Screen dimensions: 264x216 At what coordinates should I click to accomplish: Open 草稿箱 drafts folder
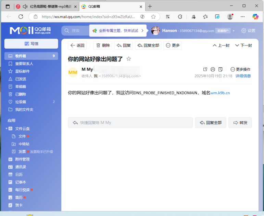21,86
